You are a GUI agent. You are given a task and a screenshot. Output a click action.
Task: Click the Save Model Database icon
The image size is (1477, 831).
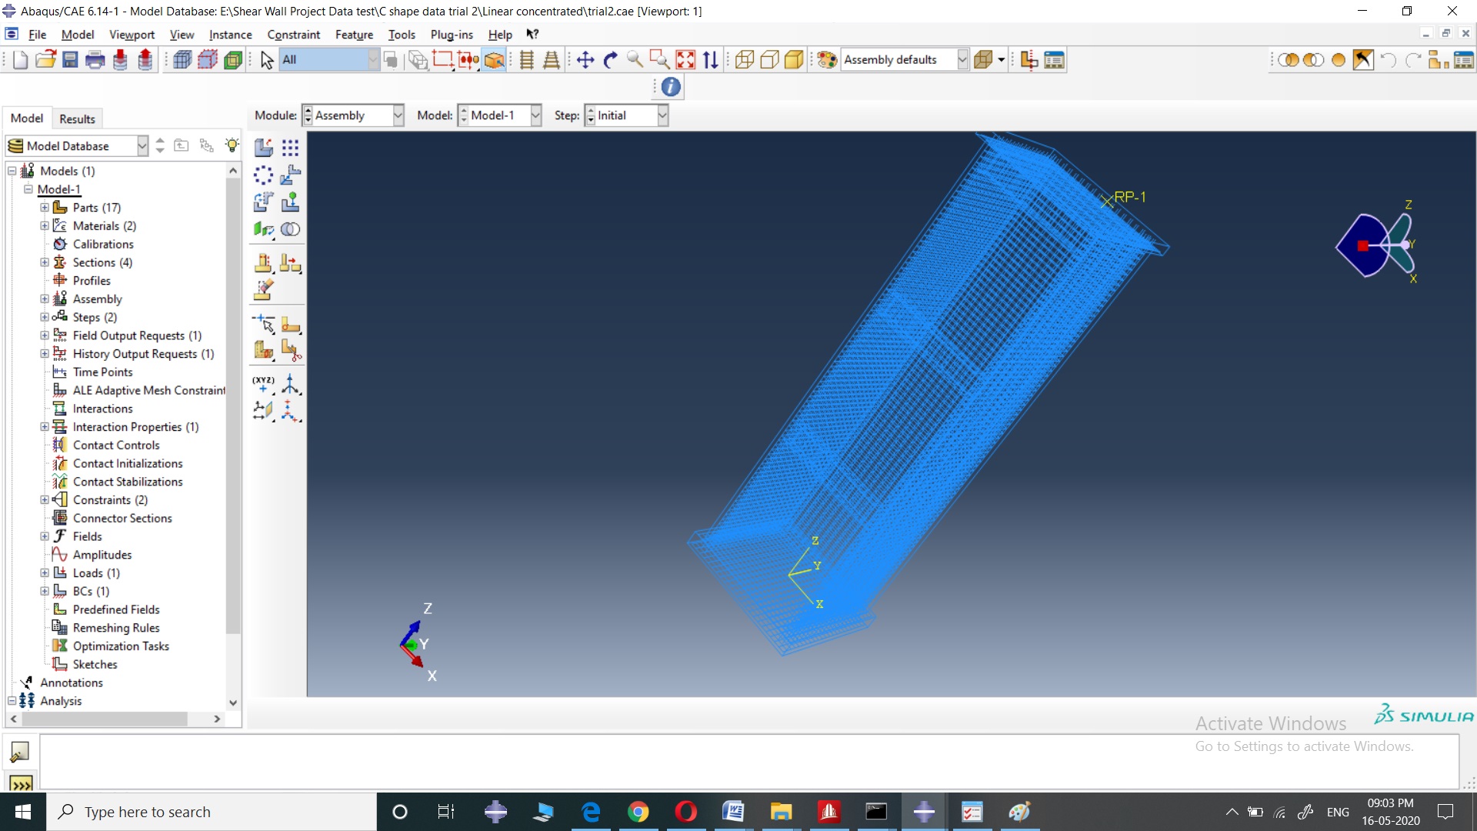point(70,59)
